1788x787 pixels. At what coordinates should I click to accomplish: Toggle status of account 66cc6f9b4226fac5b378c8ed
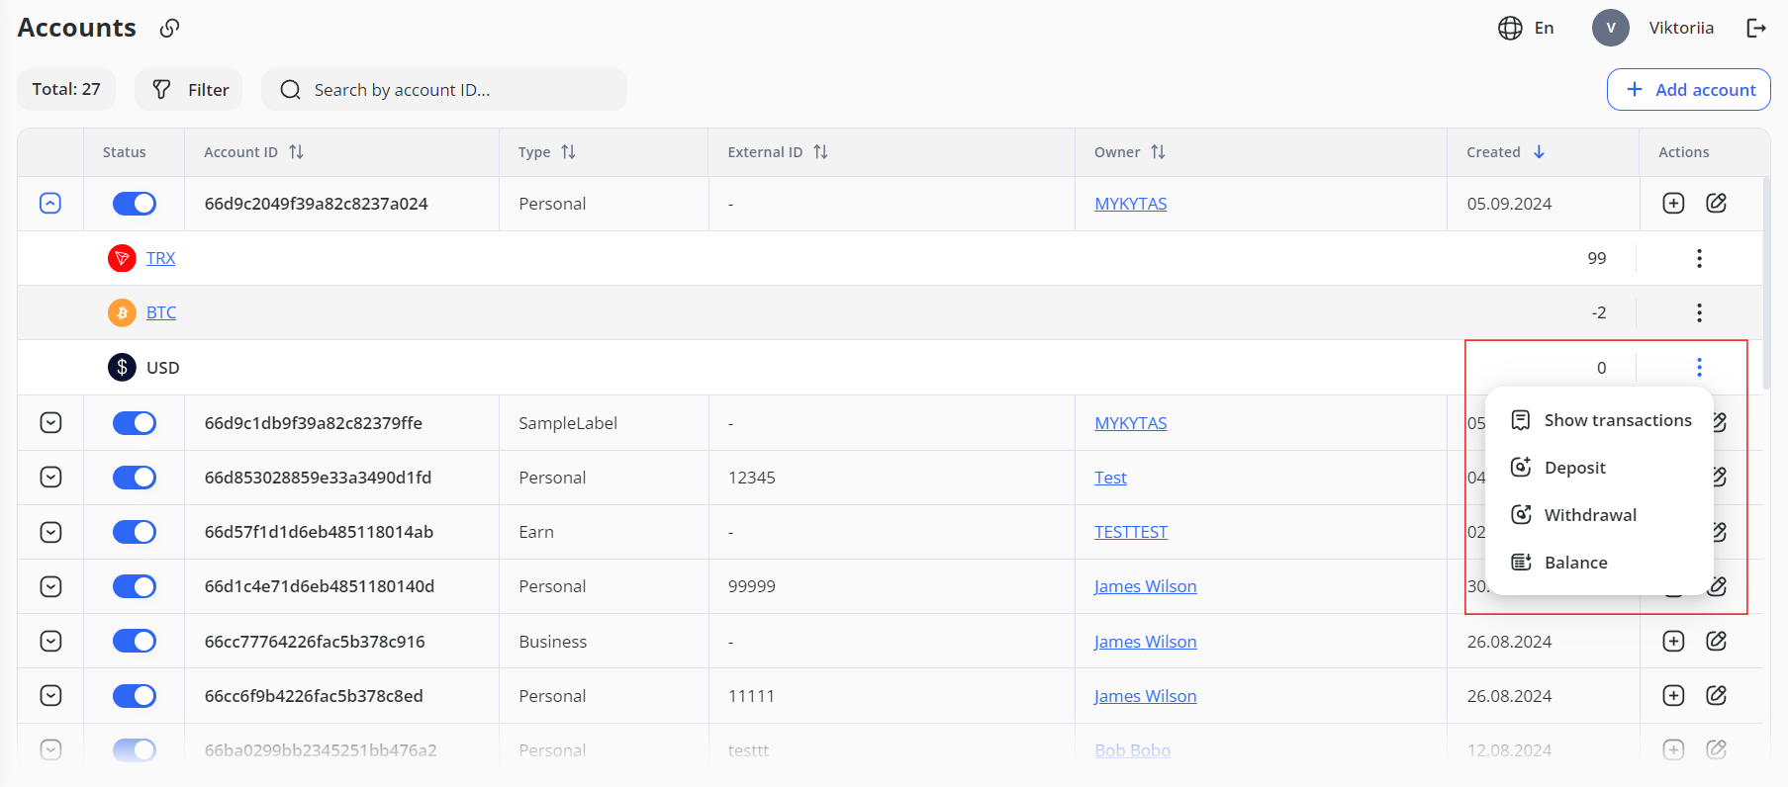[x=135, y=696]
